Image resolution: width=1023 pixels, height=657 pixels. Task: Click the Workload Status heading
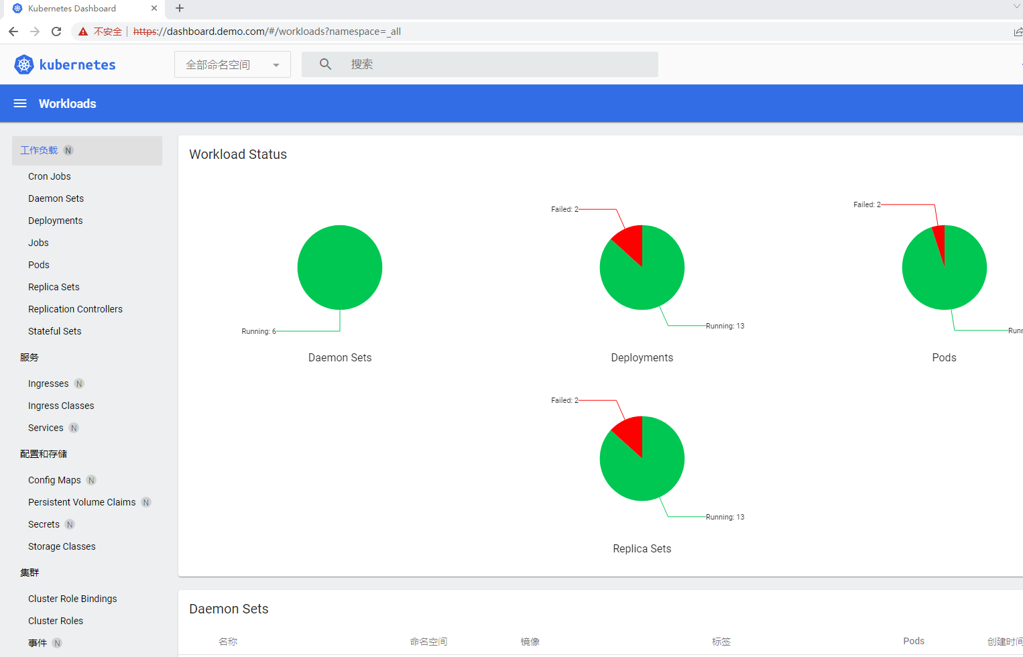tap(238, 154)
